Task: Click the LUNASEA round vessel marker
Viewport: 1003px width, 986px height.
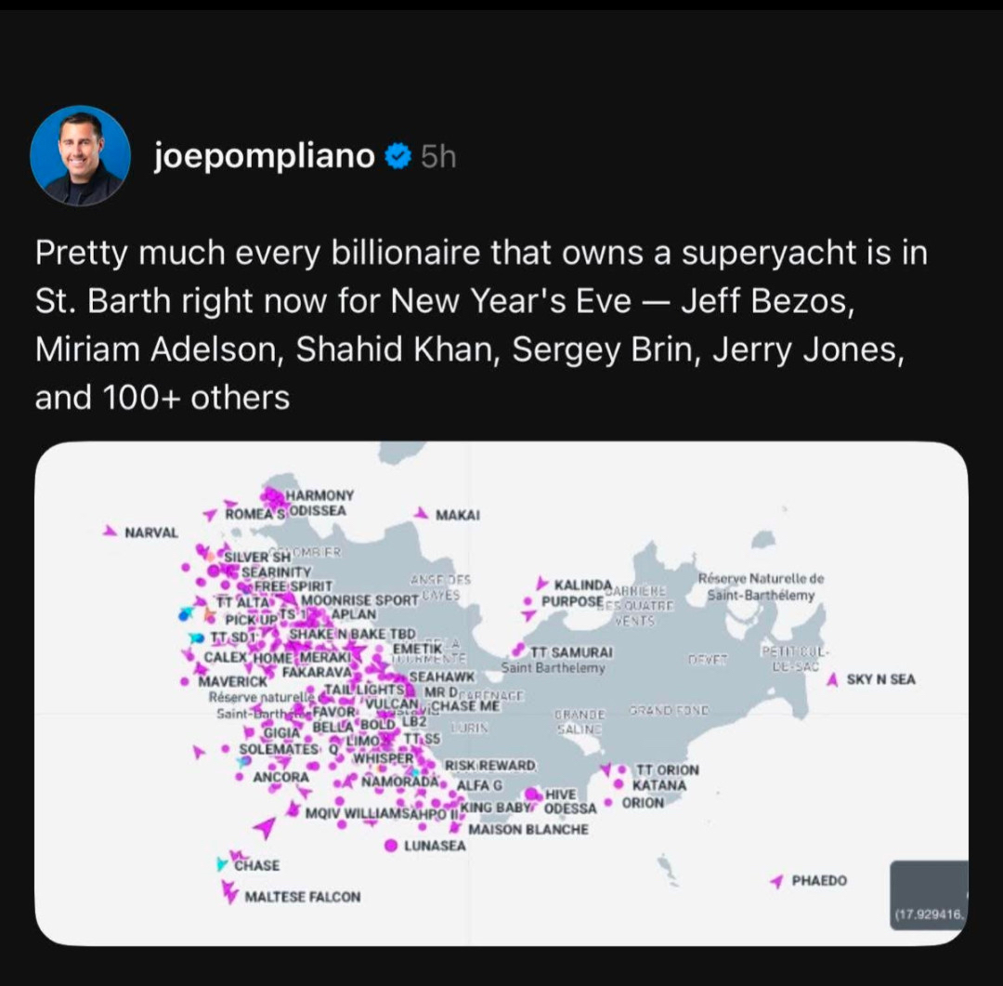Action: coord(391,846)
